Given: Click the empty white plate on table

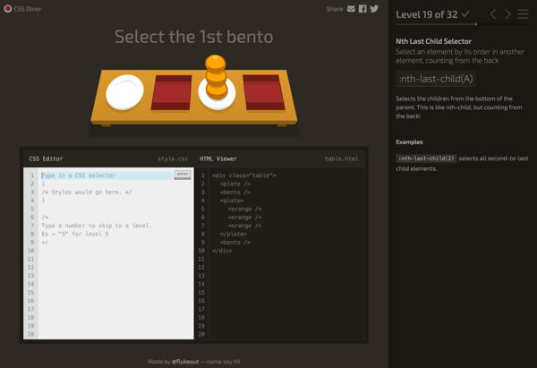Looking at the screenshot, I should pyautogui.click(x=124, y=92).
